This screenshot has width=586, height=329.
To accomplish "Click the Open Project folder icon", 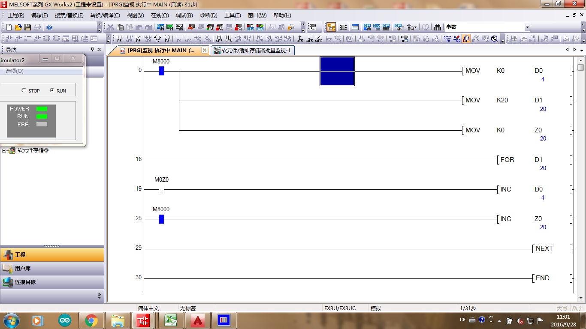I will (x=18, y=27).
